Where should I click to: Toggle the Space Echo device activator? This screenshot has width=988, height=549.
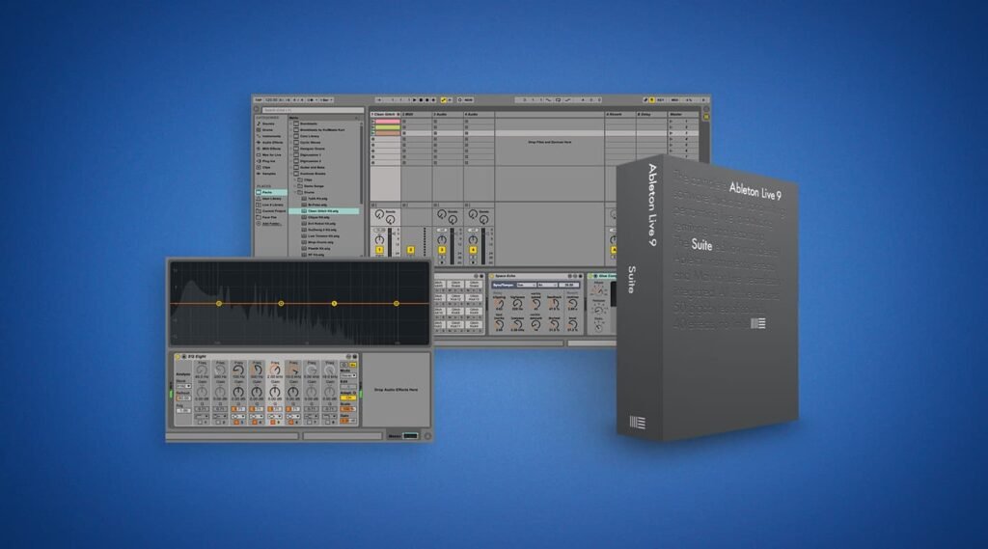(x=491, y=276)
